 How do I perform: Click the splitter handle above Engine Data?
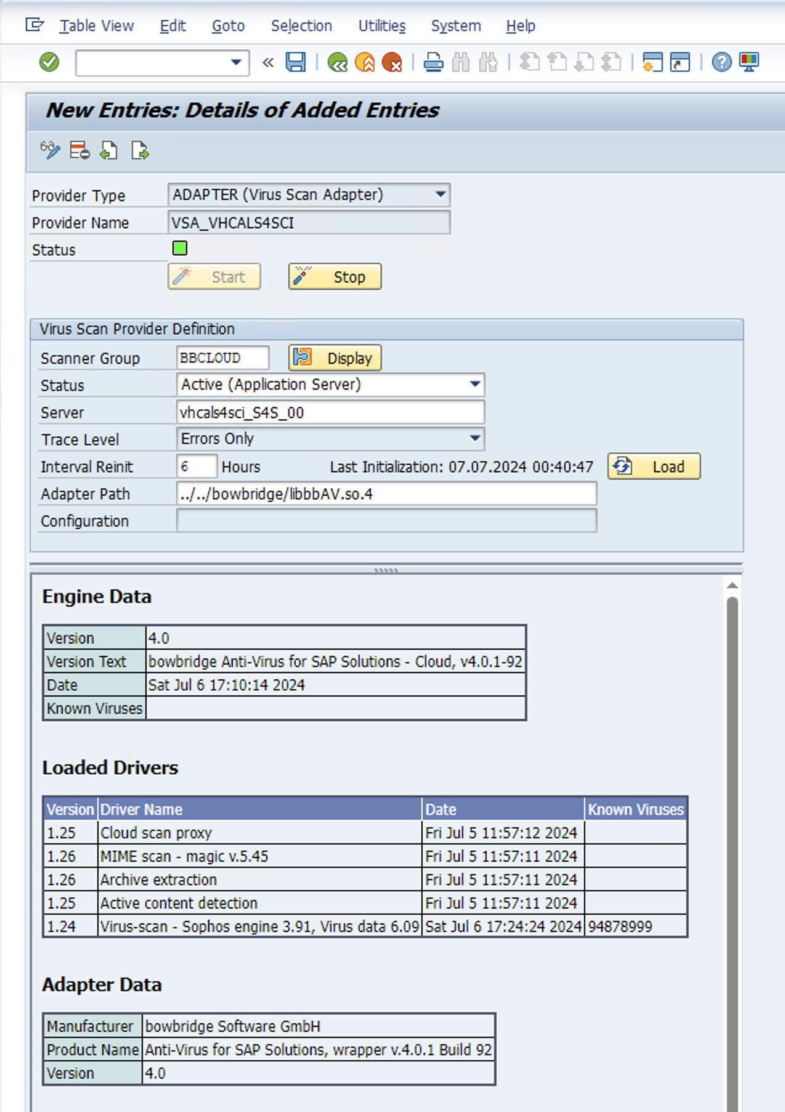point(386,570)
